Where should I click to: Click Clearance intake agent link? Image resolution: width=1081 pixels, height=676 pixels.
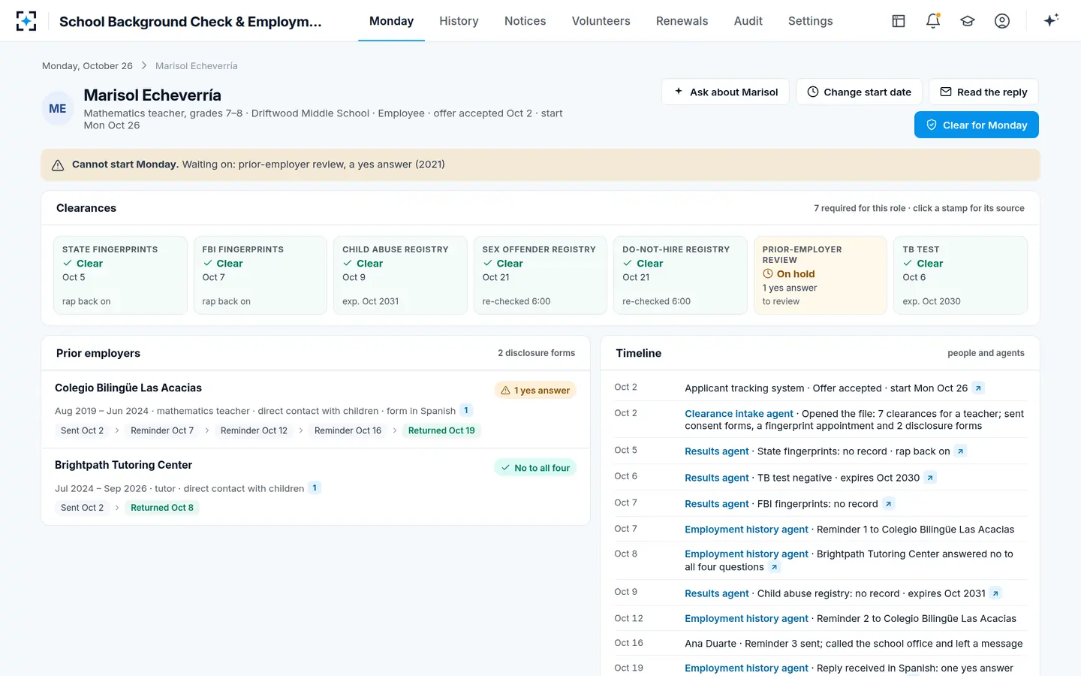[739, 414]
